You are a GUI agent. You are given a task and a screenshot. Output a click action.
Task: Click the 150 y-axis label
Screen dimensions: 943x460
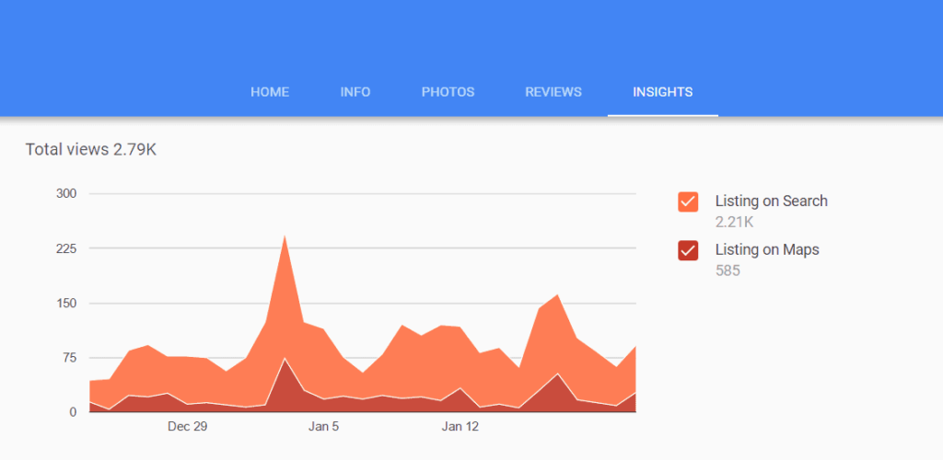pyautogui.click(x=66, y=304)
